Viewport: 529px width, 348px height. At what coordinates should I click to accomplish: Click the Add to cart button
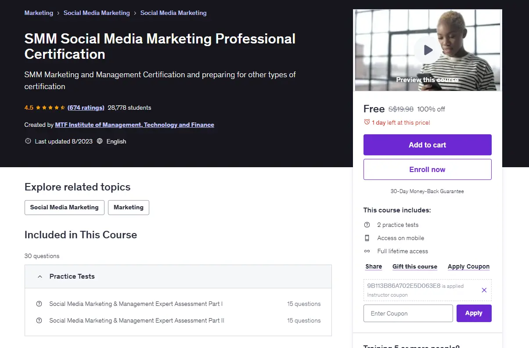[x=428, y=145]
